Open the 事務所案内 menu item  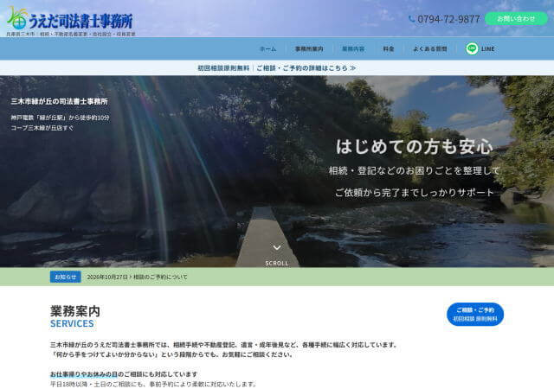tap(309, 48)
